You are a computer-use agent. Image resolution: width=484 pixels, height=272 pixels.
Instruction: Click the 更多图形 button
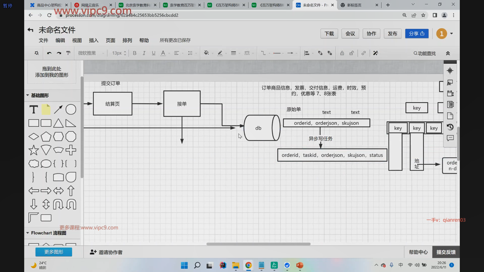[54, 252]
